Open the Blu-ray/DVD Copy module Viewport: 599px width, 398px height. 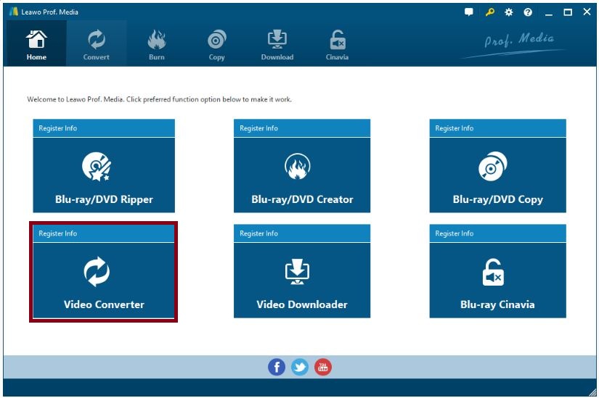coord(497,175)
